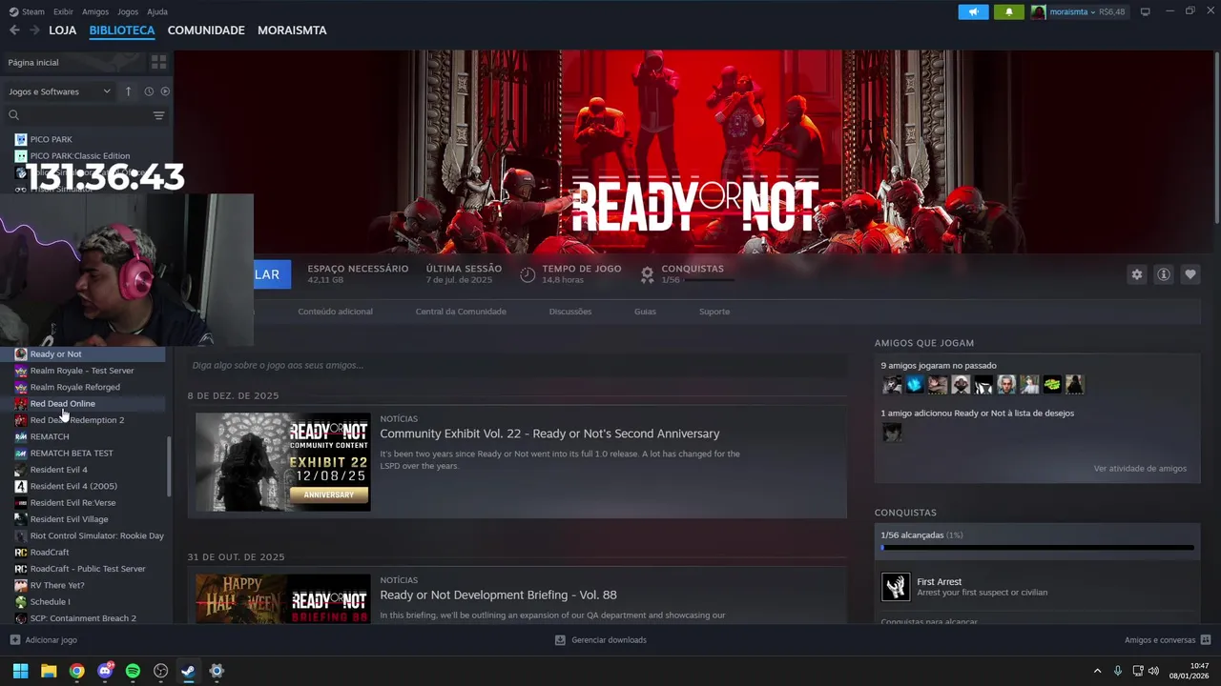Open the Exibir menu
1221x686 pixels.
pyautogui.click(x=63, y=11)
